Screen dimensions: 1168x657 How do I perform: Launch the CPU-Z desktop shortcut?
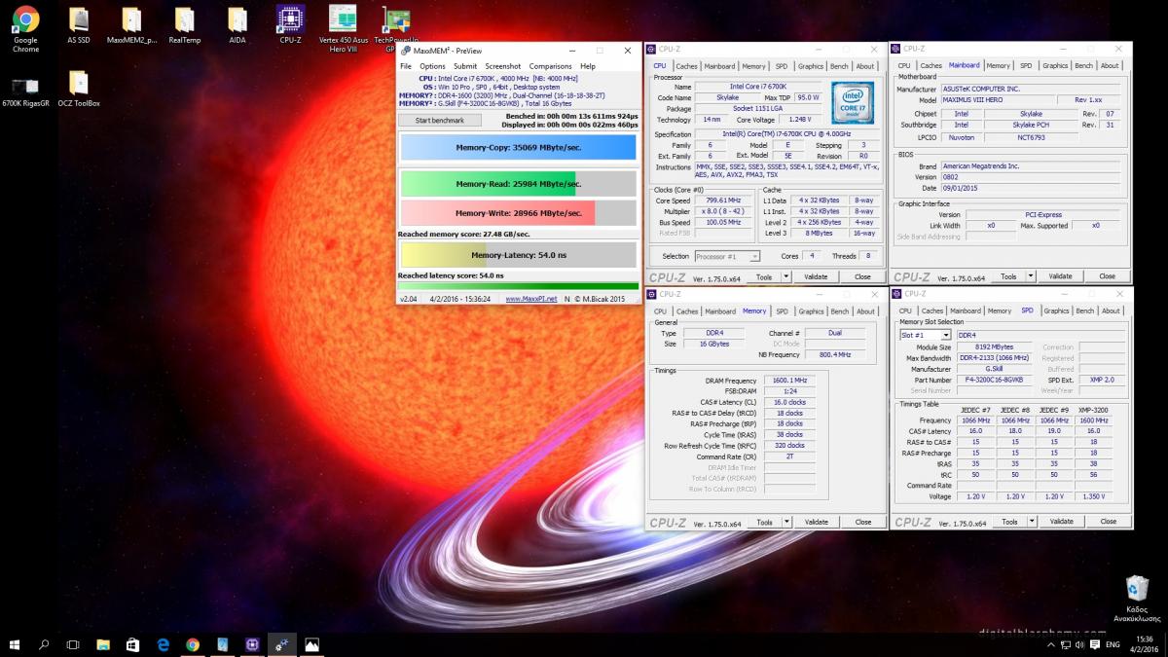tap(290, 24)
